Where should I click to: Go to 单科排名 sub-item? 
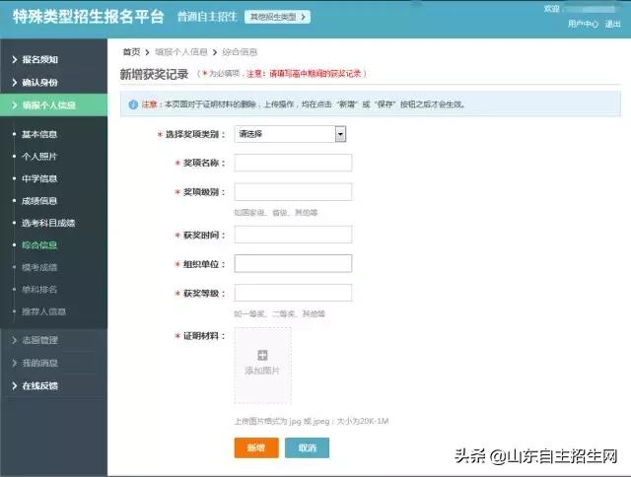click(39, 289)
